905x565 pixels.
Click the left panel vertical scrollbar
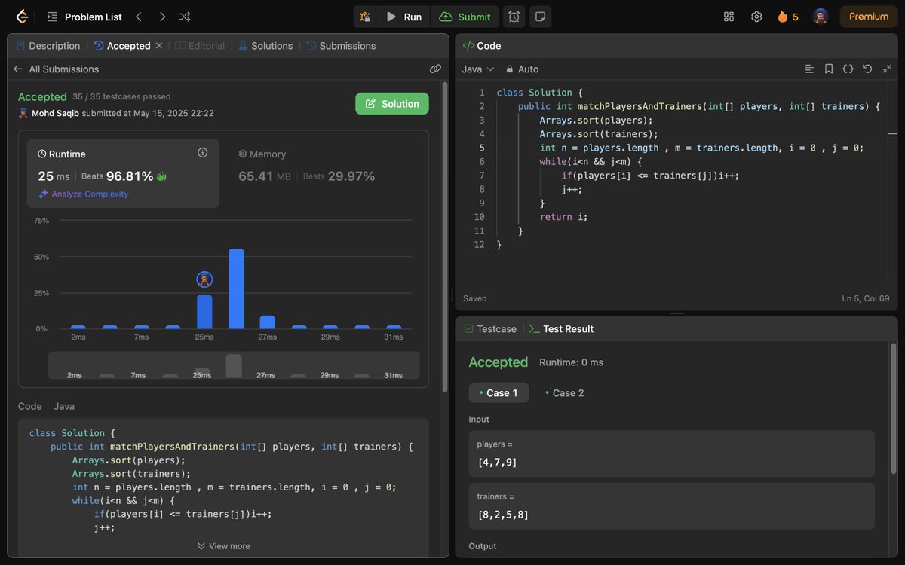point(445,237)
